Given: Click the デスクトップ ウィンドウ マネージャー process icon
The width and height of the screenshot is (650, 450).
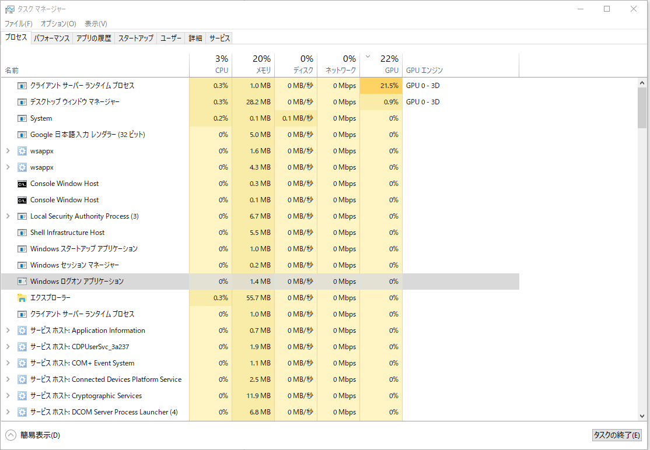Looking at the screenshot, I should pos(22,102).
